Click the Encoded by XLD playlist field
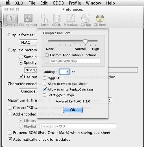This screenshot has width=144, height=147. coord(78,126)
